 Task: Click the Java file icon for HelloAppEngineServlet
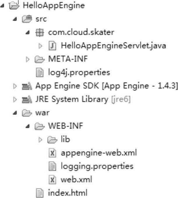coord(52,45)
